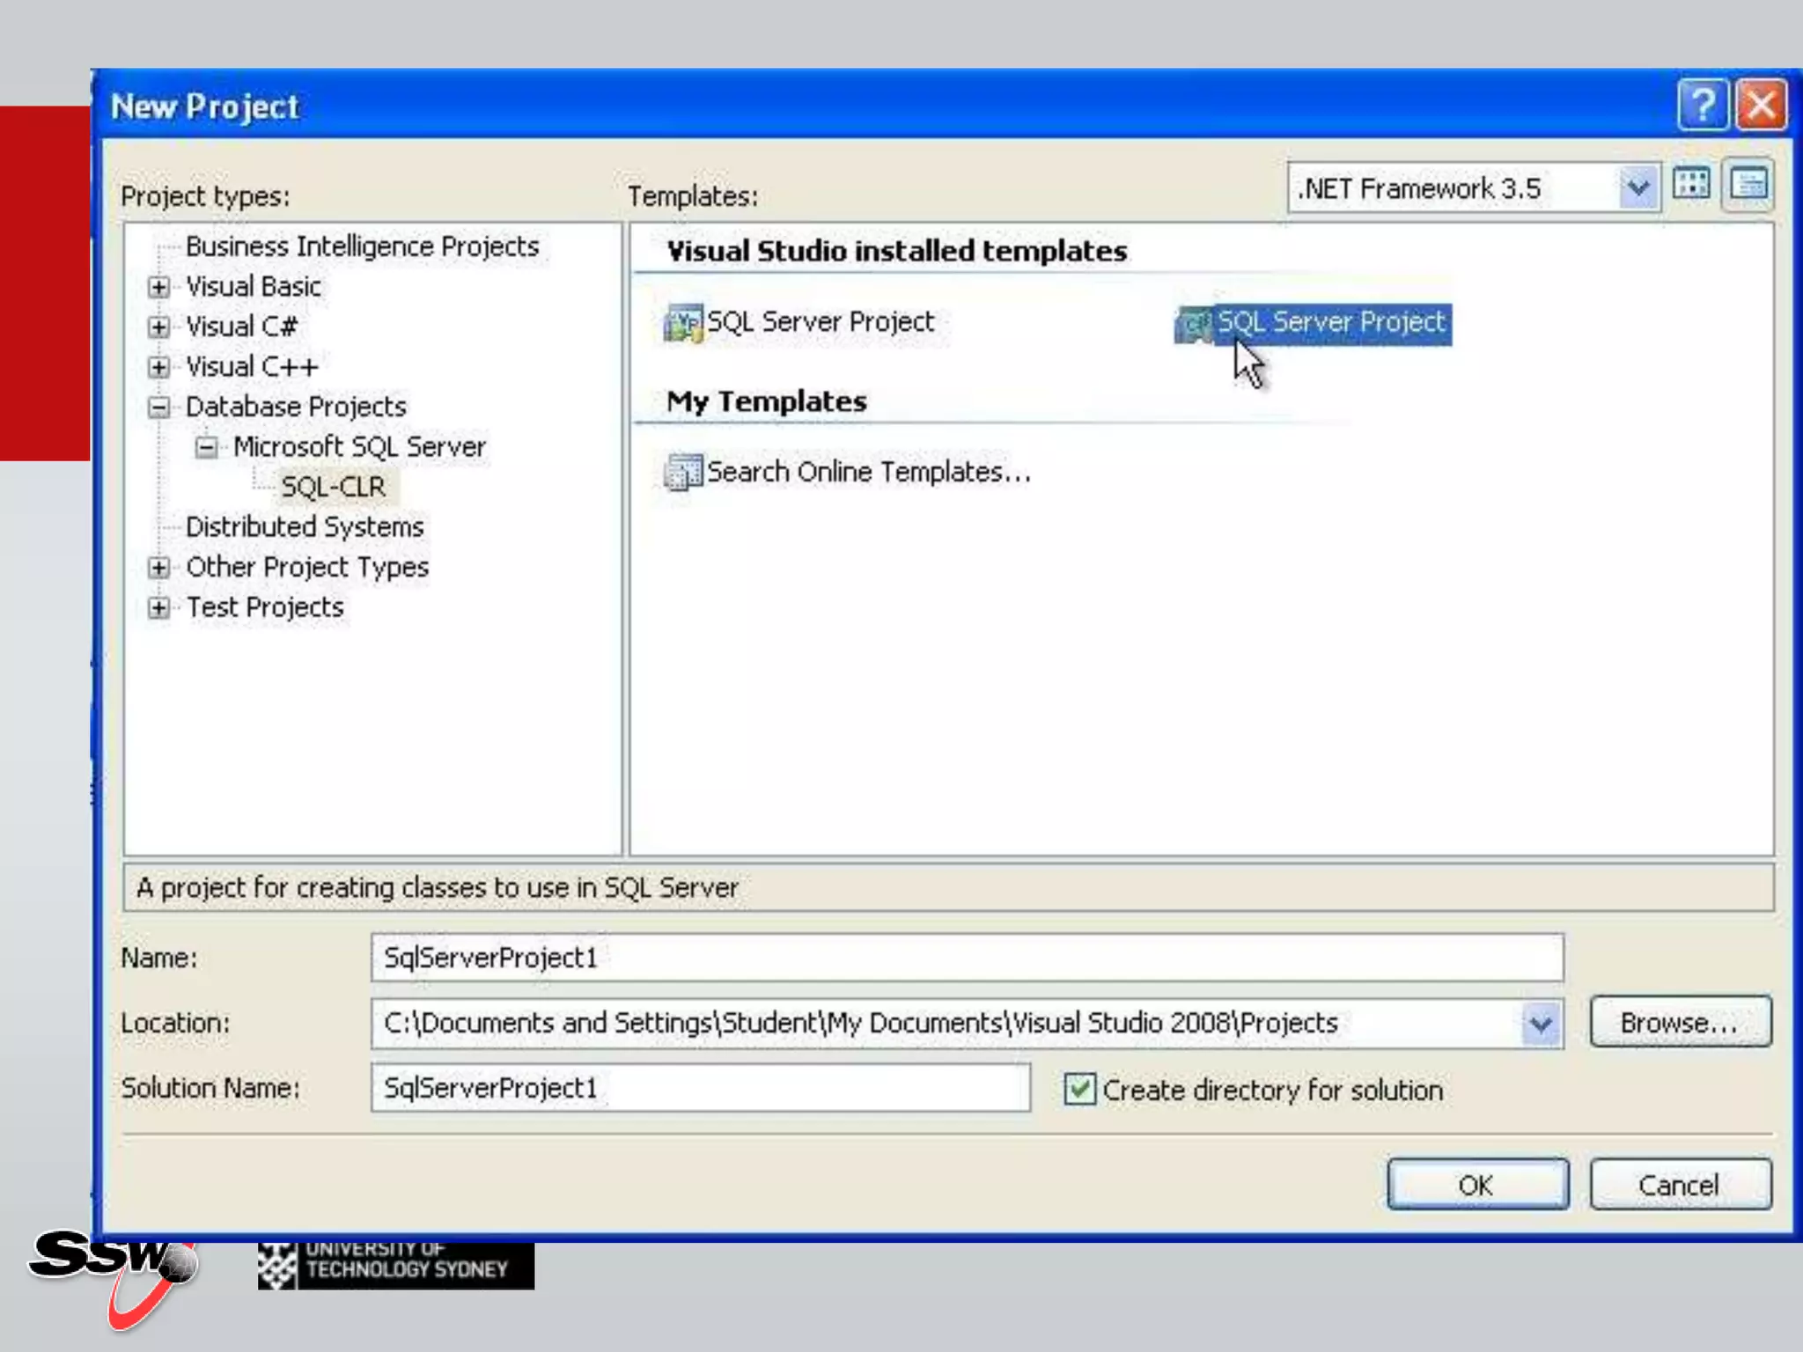
Task: Click the Visual Studio installed templates heading
Action: pyautogui.click(x=896, y=252)
